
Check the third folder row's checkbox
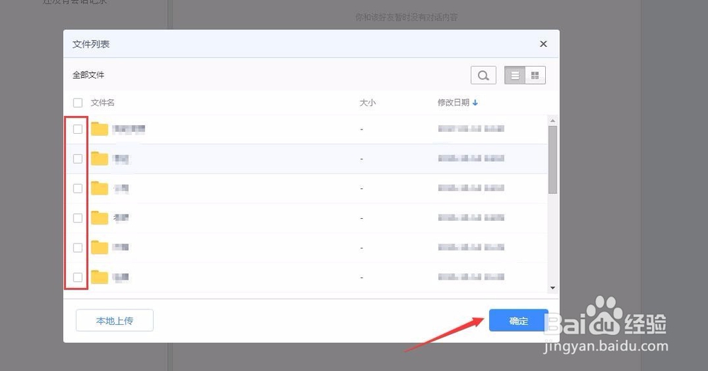(78, 188)
